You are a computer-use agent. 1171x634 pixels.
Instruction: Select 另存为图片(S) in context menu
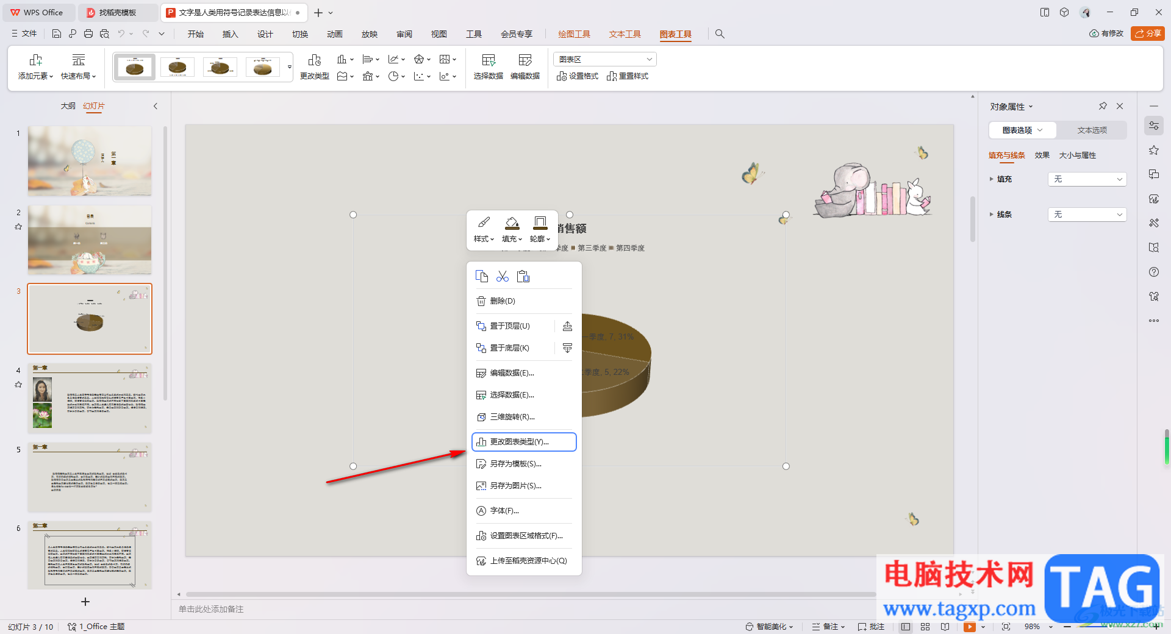tap(524, 486)
